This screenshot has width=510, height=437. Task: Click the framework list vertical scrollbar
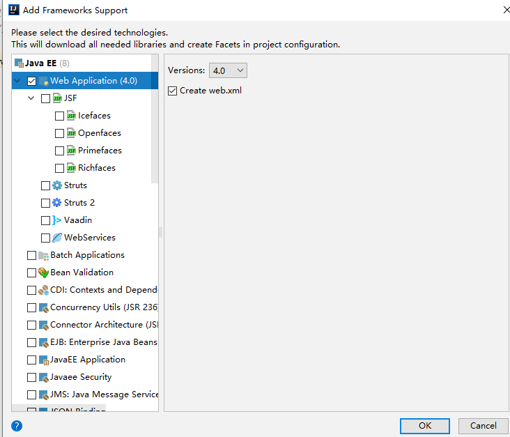(x=155, y=125)
